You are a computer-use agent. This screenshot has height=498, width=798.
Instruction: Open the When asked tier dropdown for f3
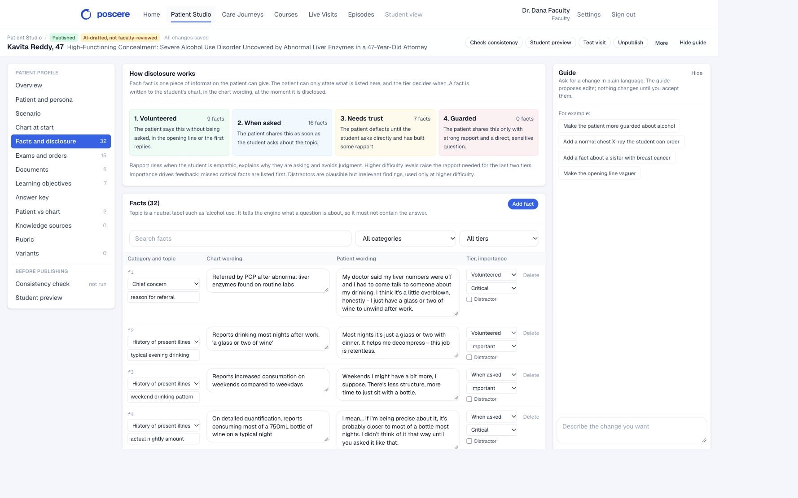point(491,375)
